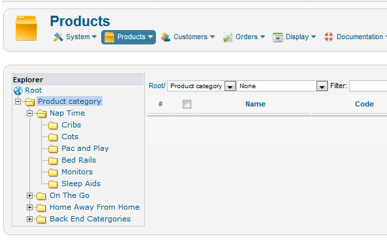Select the Sleep Aids category
Image resolution: width=387 pixels, height=241 pixels.
click(x=81, y=184)
